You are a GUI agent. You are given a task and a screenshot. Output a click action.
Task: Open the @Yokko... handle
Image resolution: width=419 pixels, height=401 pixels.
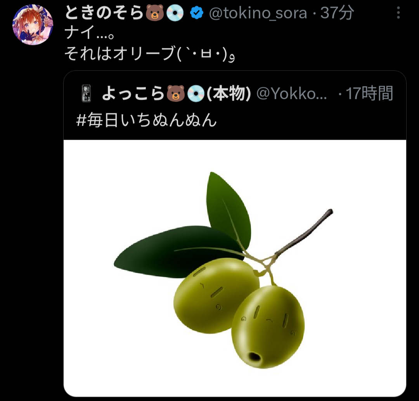coord(291,94)
